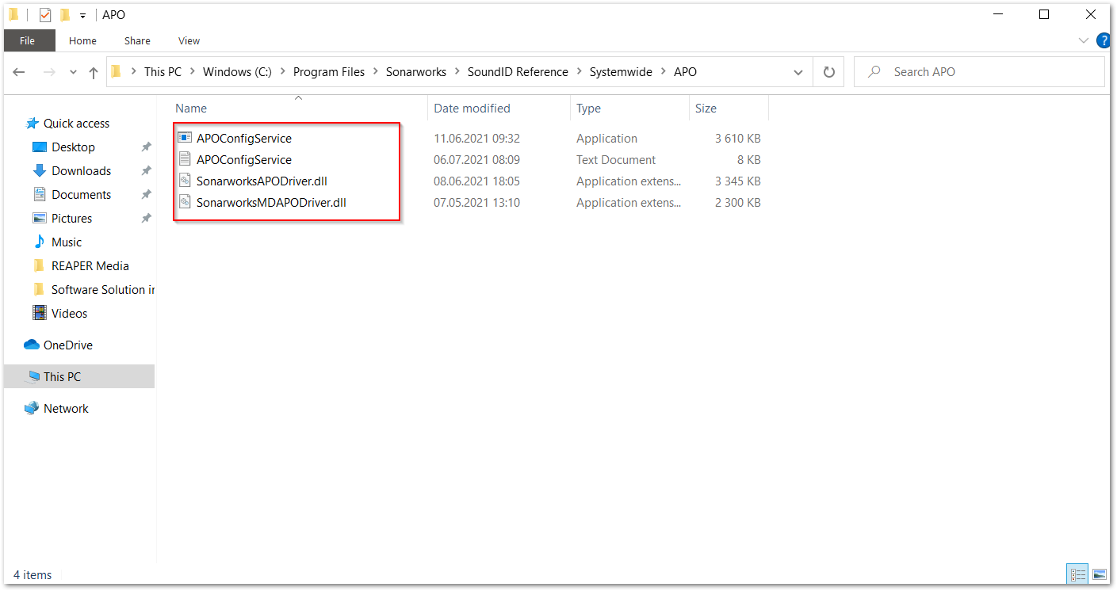
Task: Select the APOConfigService text document icon
Action: tap(185, 160)
